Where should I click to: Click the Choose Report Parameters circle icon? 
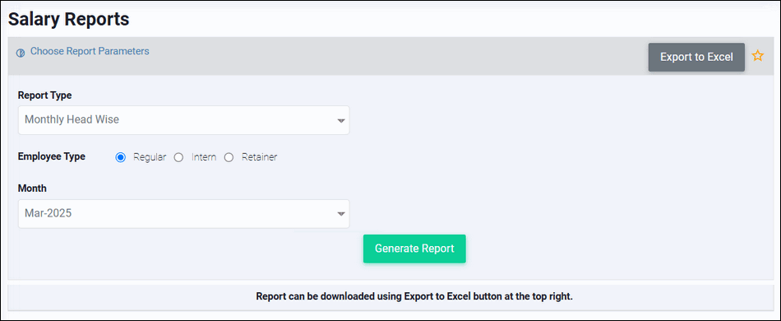click(x=21, y=53)
